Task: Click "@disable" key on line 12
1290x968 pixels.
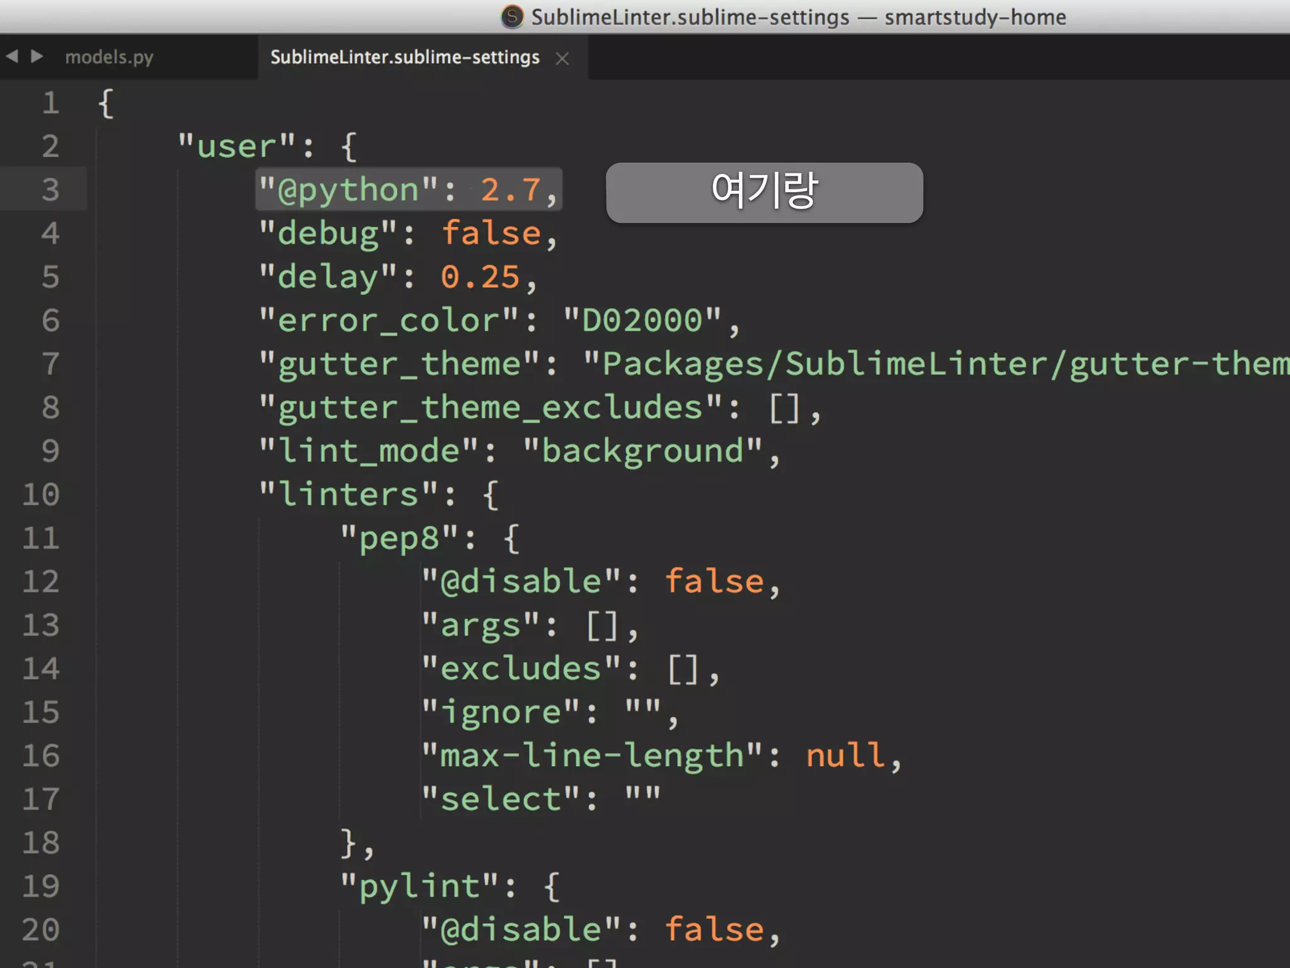Action: [522, 581]
